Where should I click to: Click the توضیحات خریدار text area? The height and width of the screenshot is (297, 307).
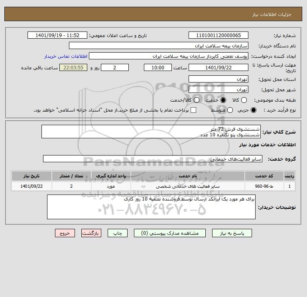click(x=151, y=207)
